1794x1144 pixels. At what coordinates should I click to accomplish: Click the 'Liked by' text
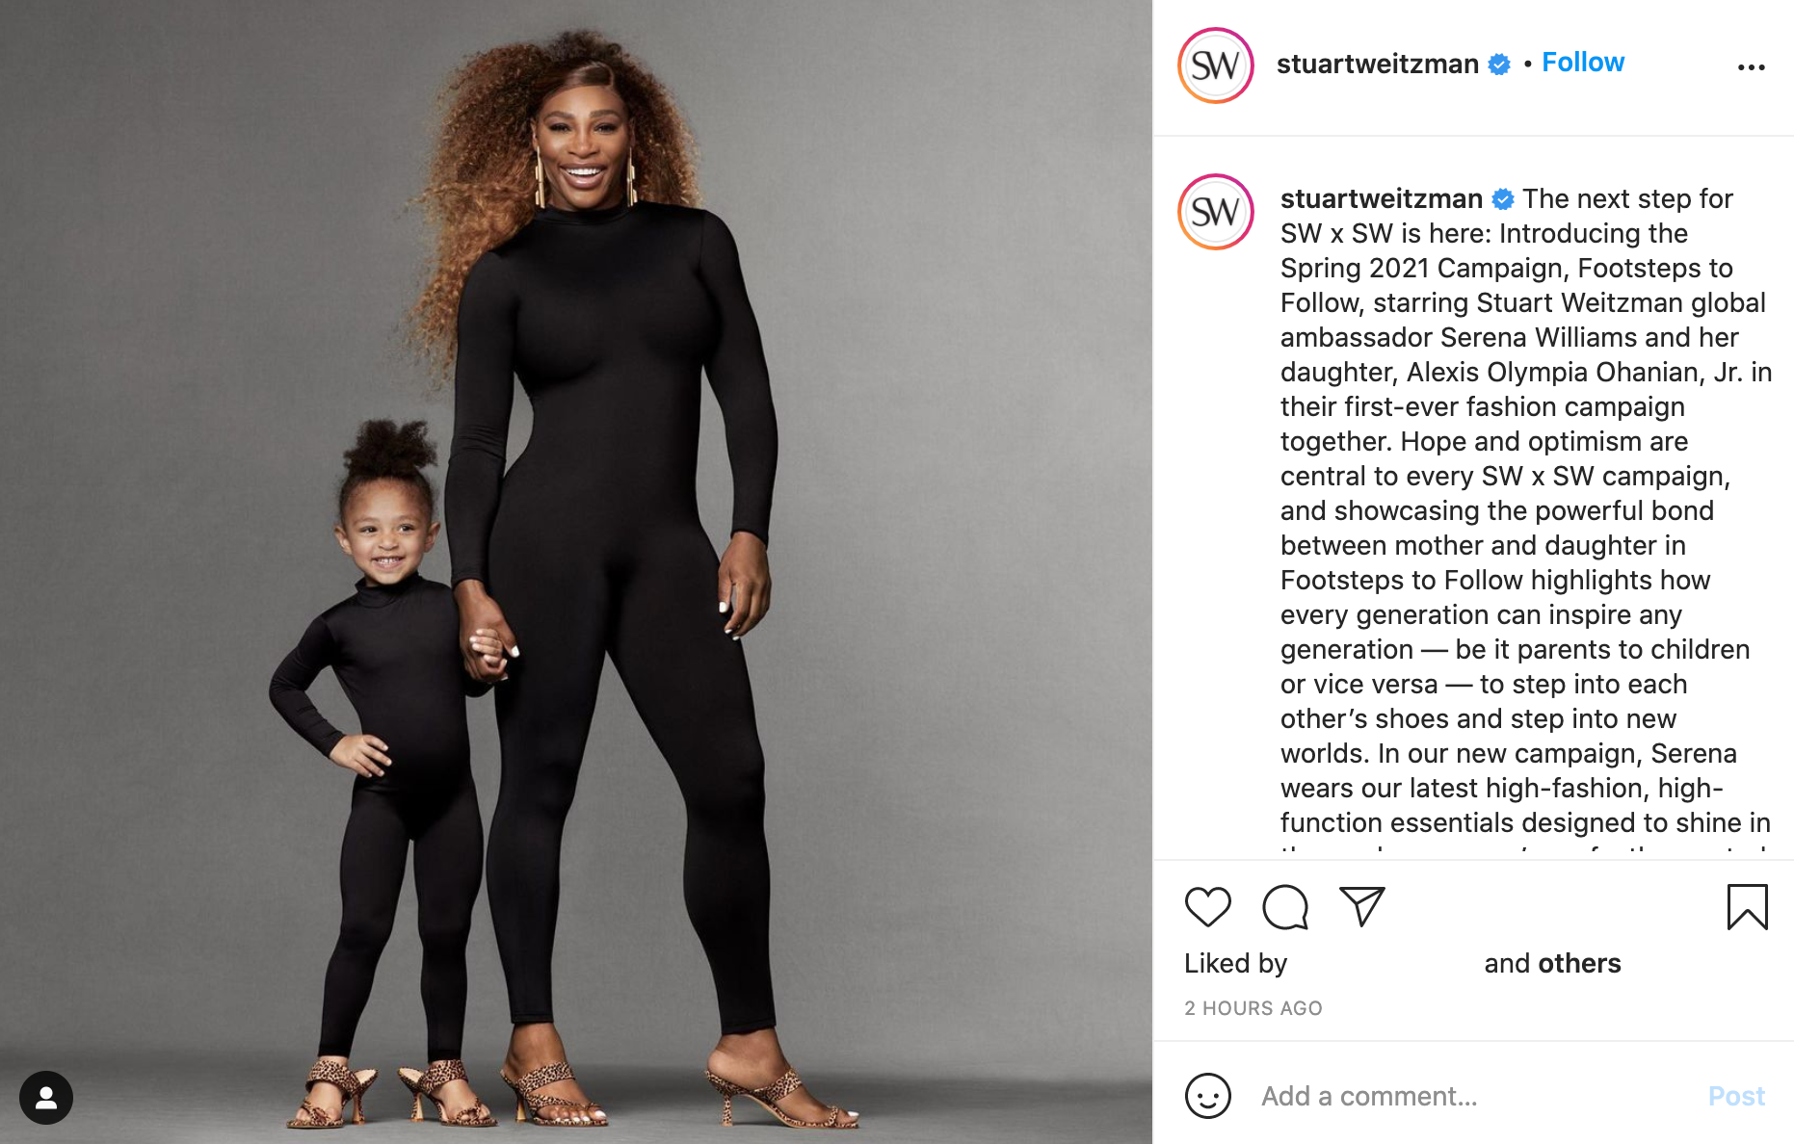[x=1235, y=963]
